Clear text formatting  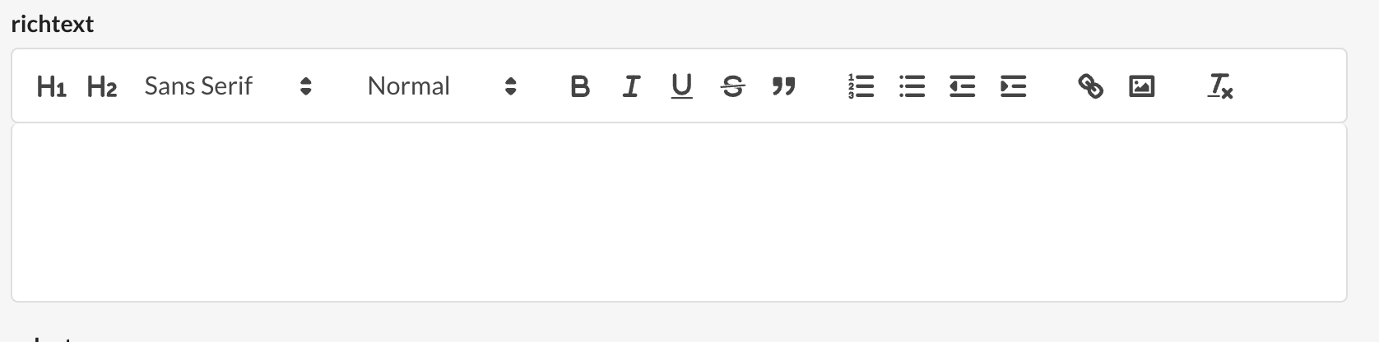[1219, 86]
